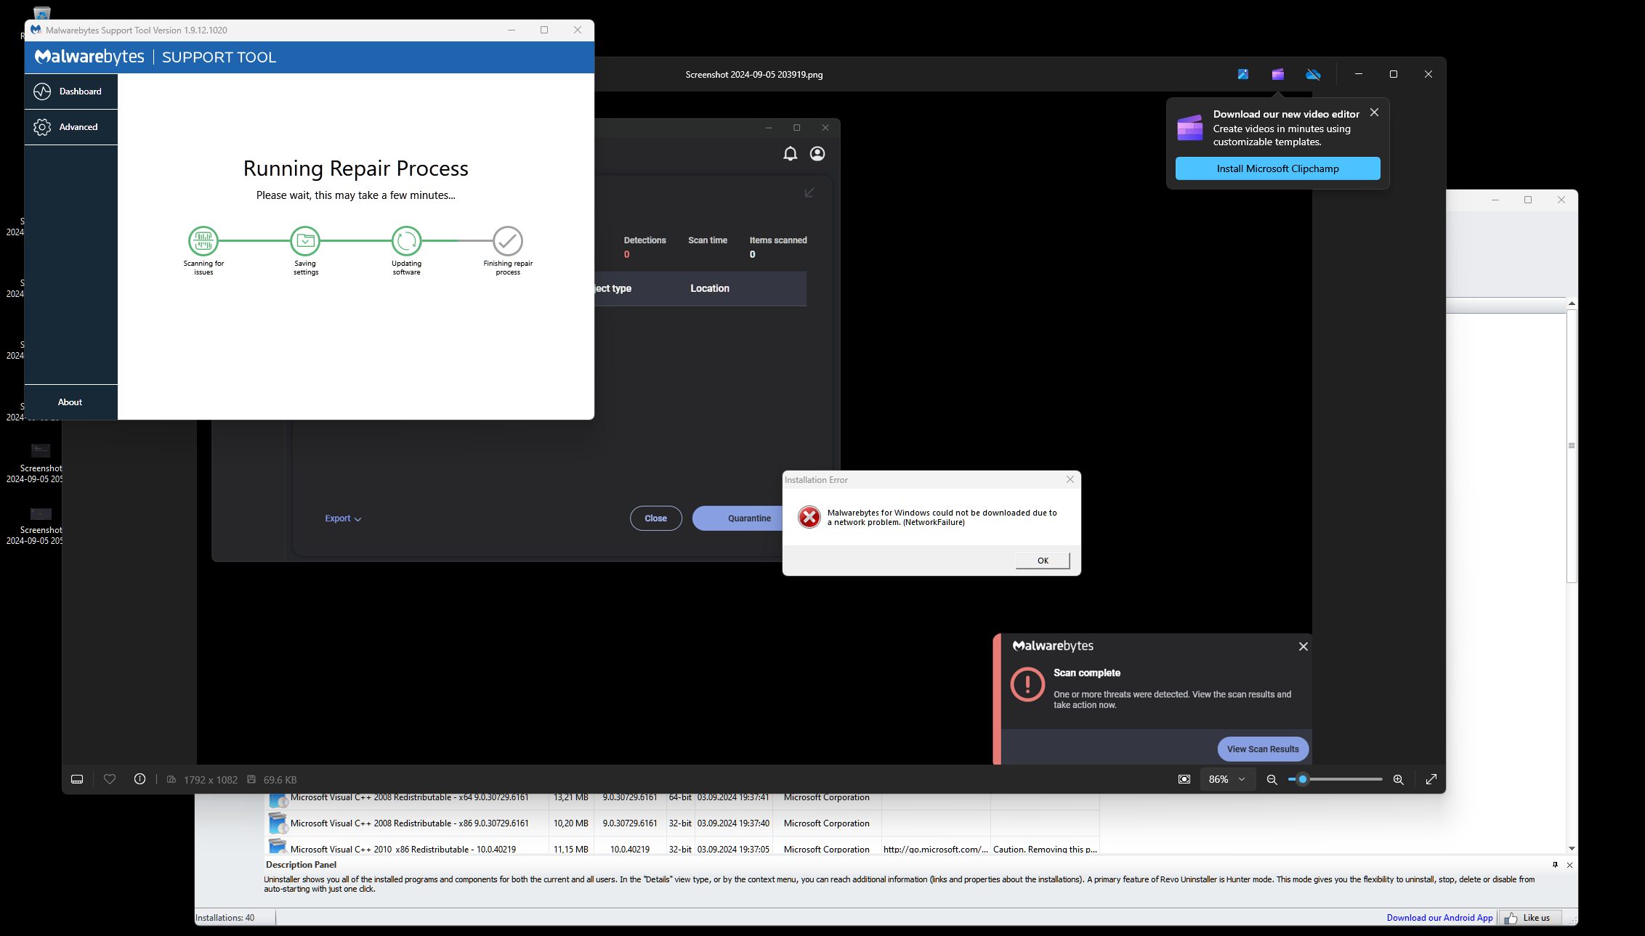Mark the photo as favorite with heart

(110, 779)
